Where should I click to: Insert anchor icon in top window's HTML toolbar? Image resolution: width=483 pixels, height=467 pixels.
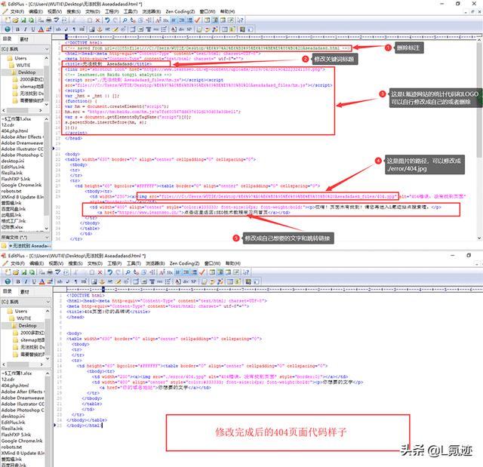coord(100,29)
